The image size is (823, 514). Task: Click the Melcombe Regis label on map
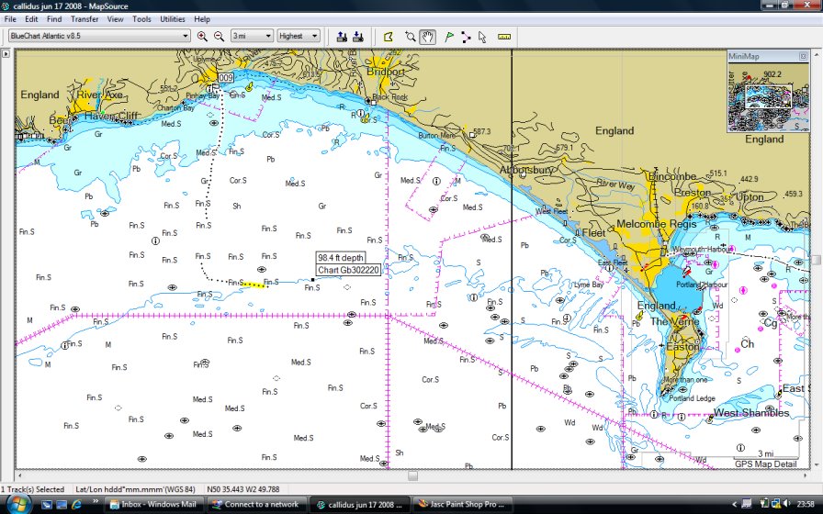click(657, 224)
